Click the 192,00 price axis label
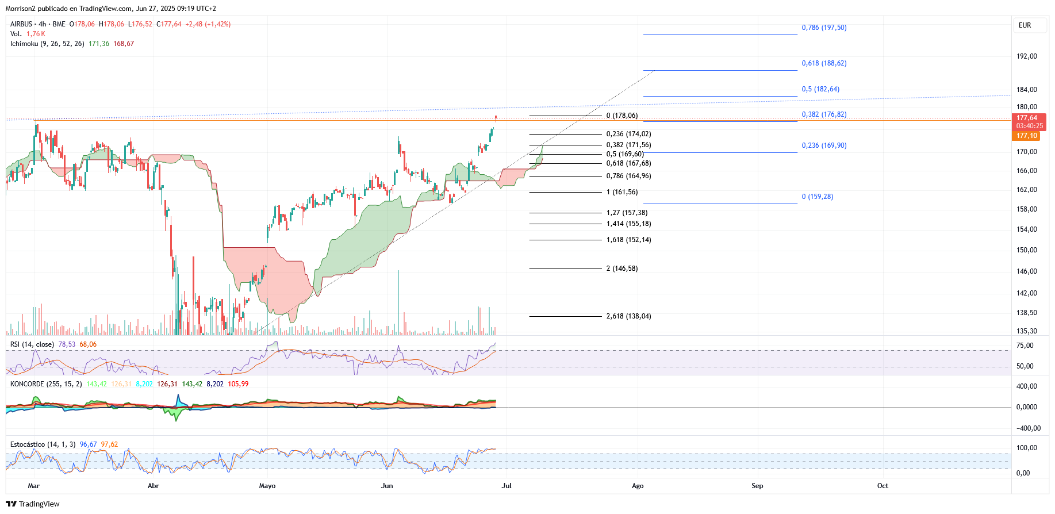Image resolution: width=1055 pixels, height=514 pixels. coord(1027,56)
